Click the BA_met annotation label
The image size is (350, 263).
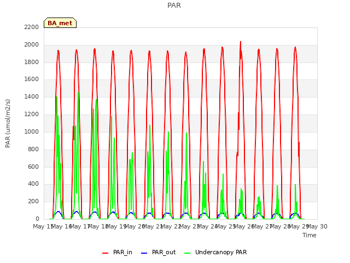point(60,23)
